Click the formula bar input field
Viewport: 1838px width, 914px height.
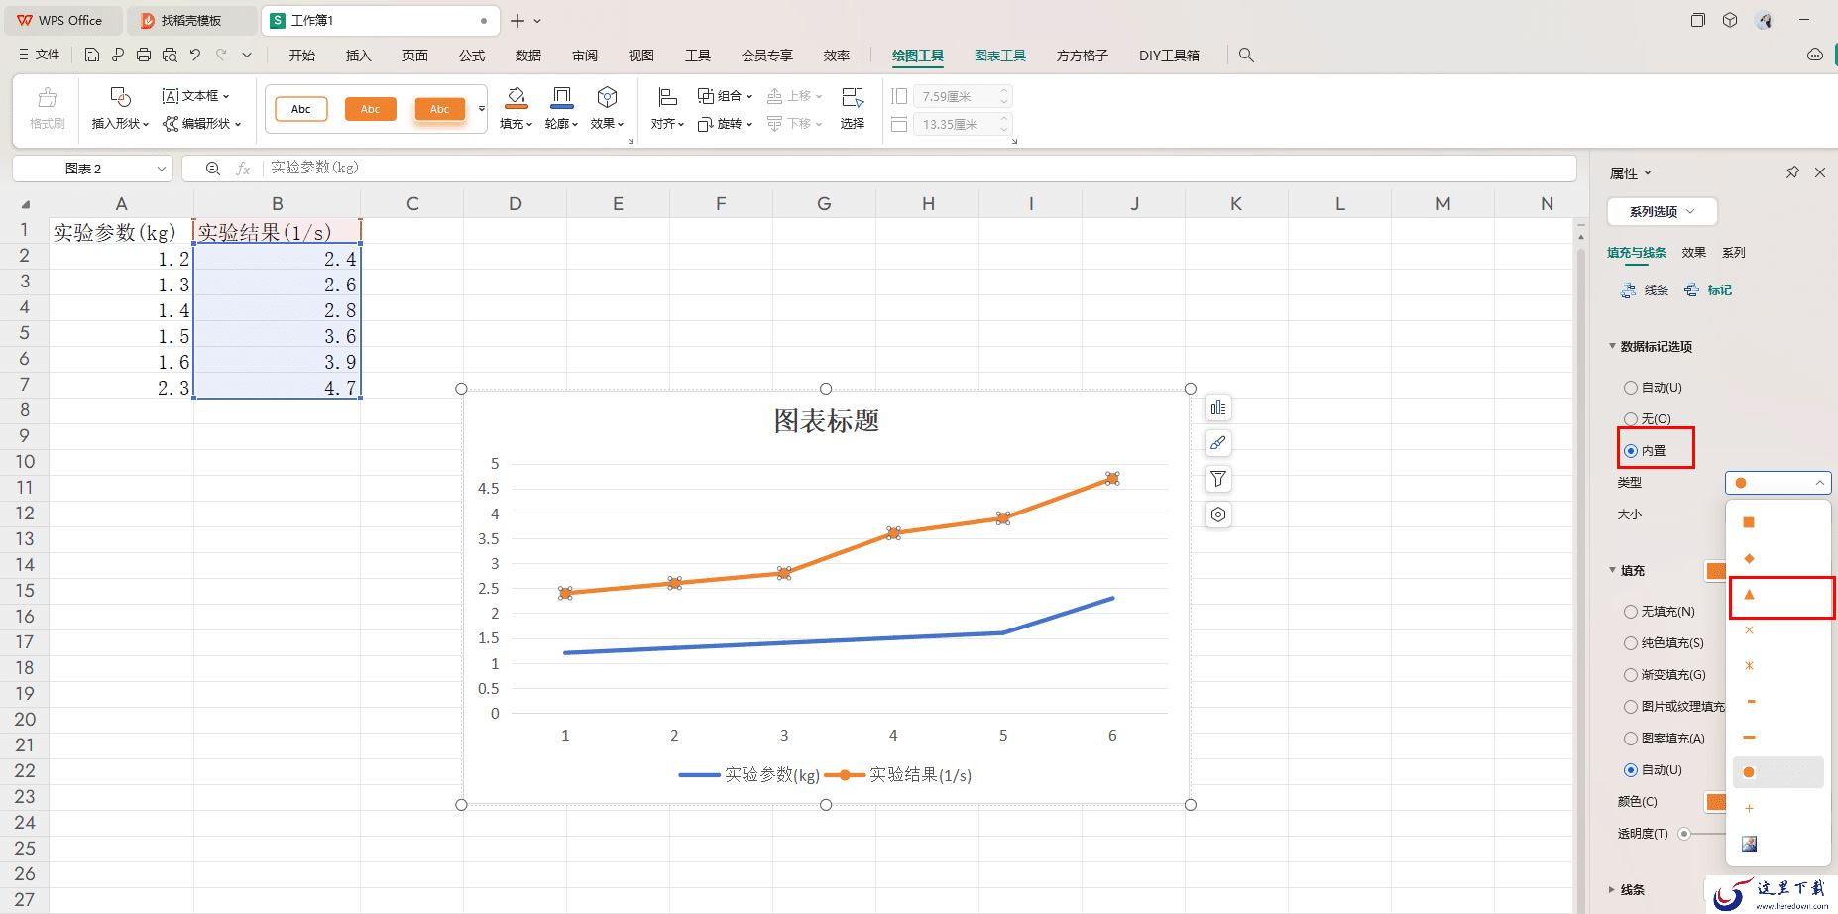918,169
